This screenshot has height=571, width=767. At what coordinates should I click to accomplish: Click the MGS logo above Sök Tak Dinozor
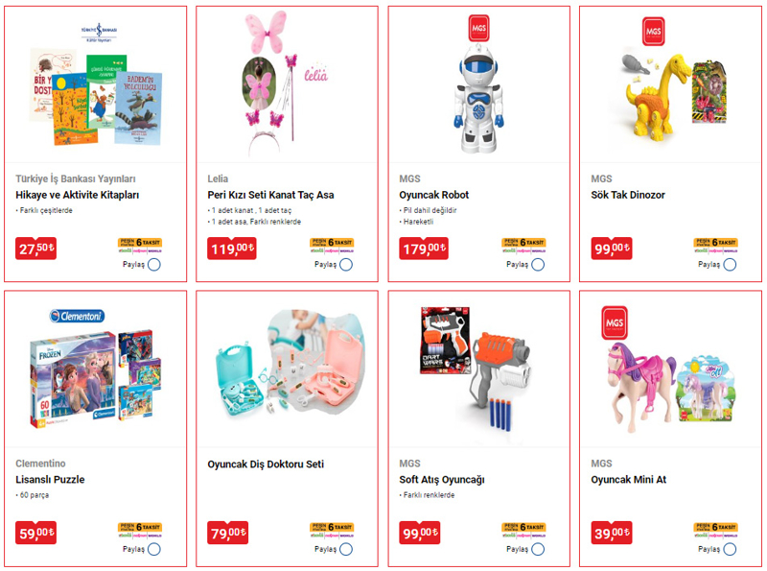click(x=653, y=32)
